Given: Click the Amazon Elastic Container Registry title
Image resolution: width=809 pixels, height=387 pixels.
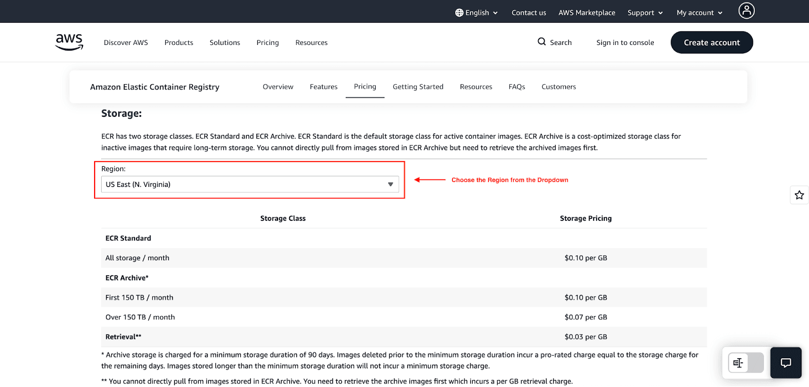Looking at the screenshot, I should 155,87.
